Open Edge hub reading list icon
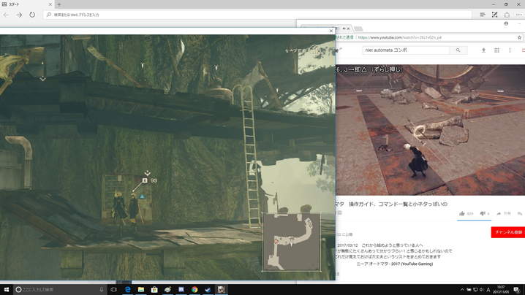 [x=483, y=15]
